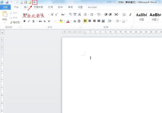162x113 pixels.
Task: Expand the line spacing dropdown
Action: click(110, 21)
